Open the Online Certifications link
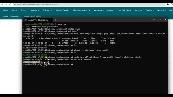The height and width of the screenshot is (97, 173). pos(32,16)
